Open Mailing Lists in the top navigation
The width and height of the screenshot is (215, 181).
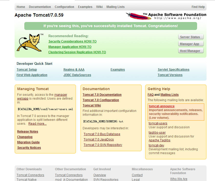(x=116, y=7)
